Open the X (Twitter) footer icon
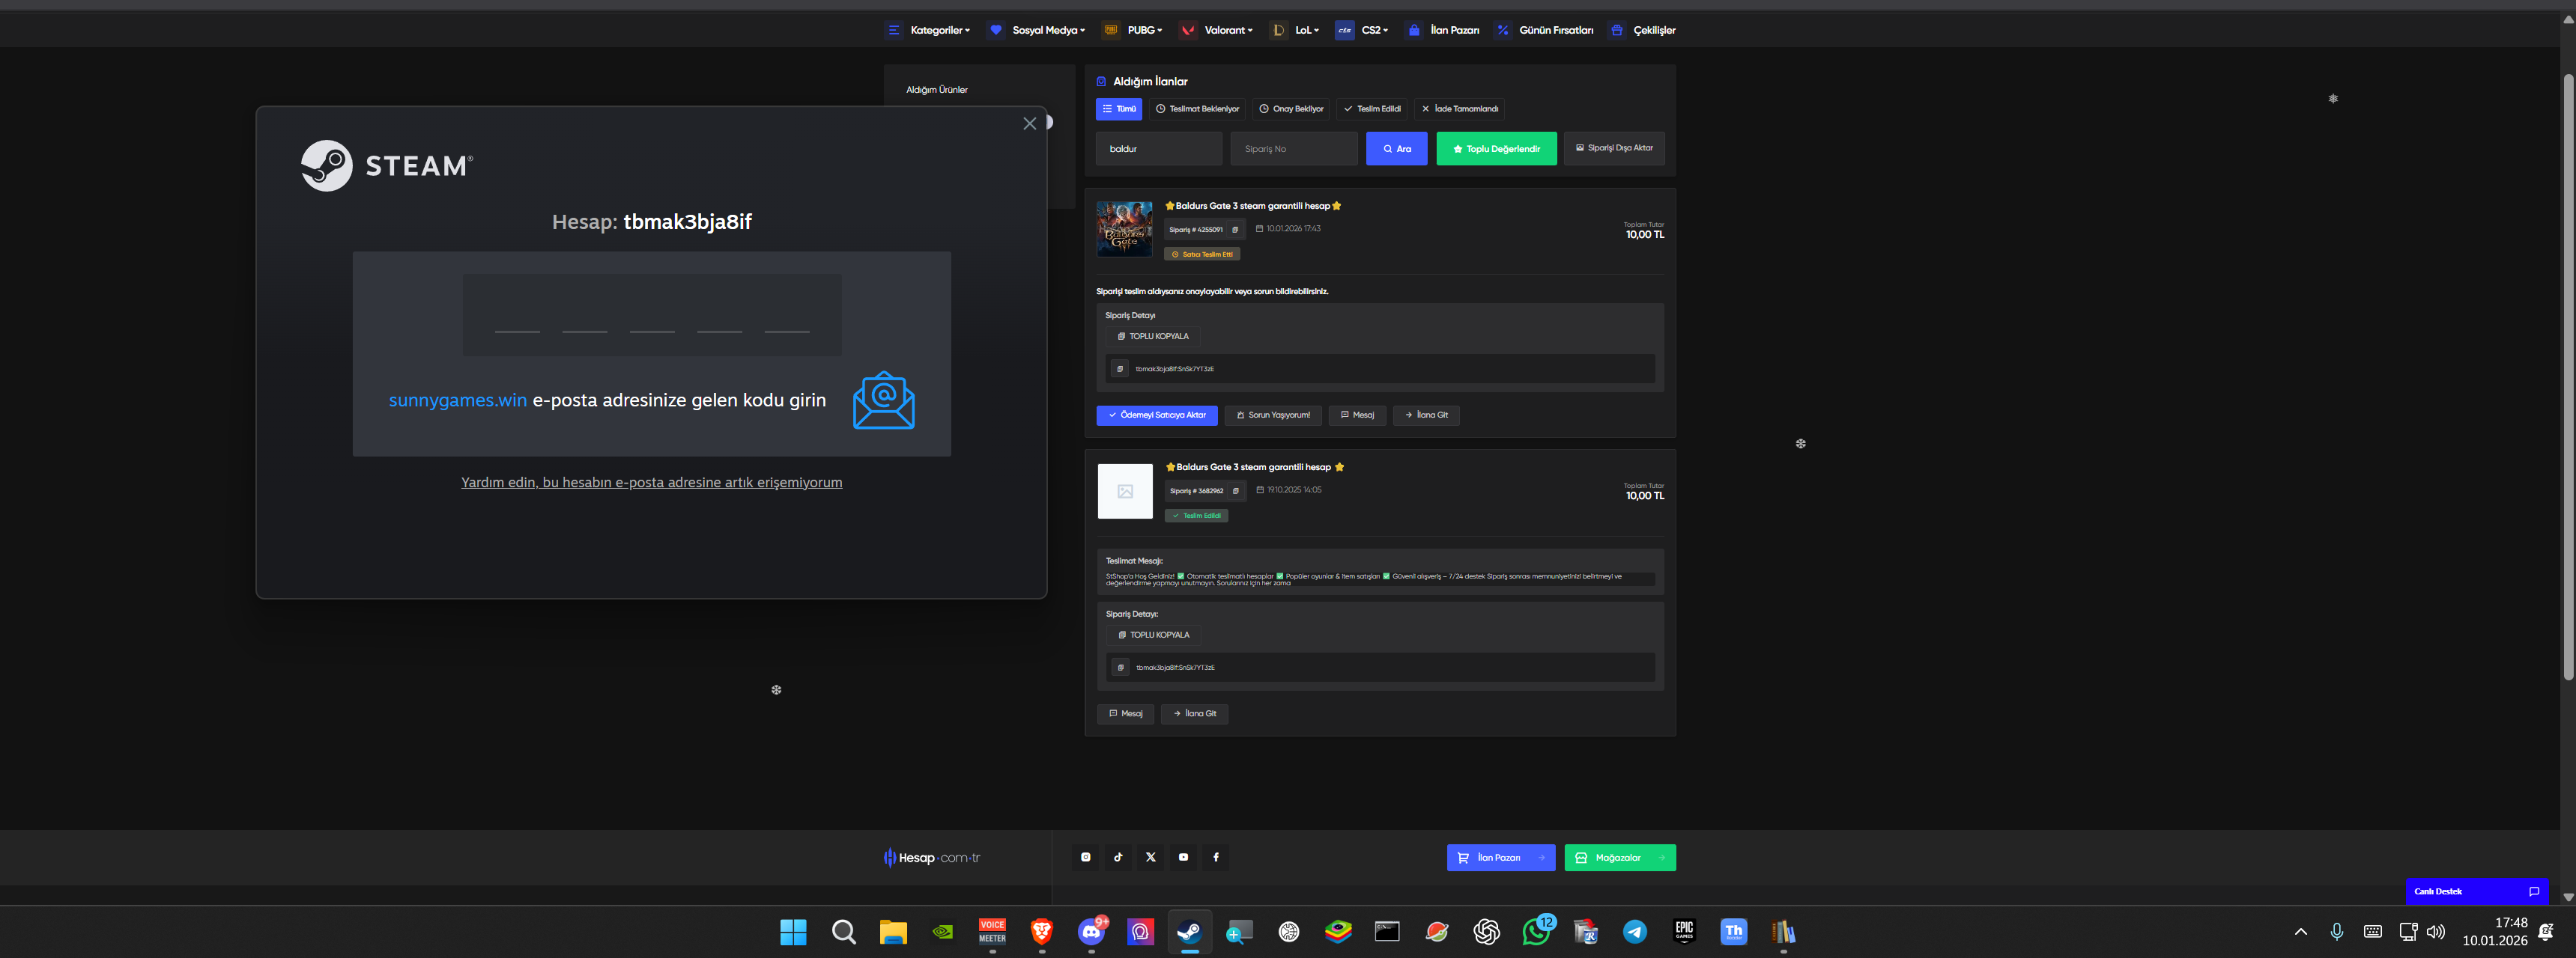This screenshot has width=2576, height=958. 1151,857
